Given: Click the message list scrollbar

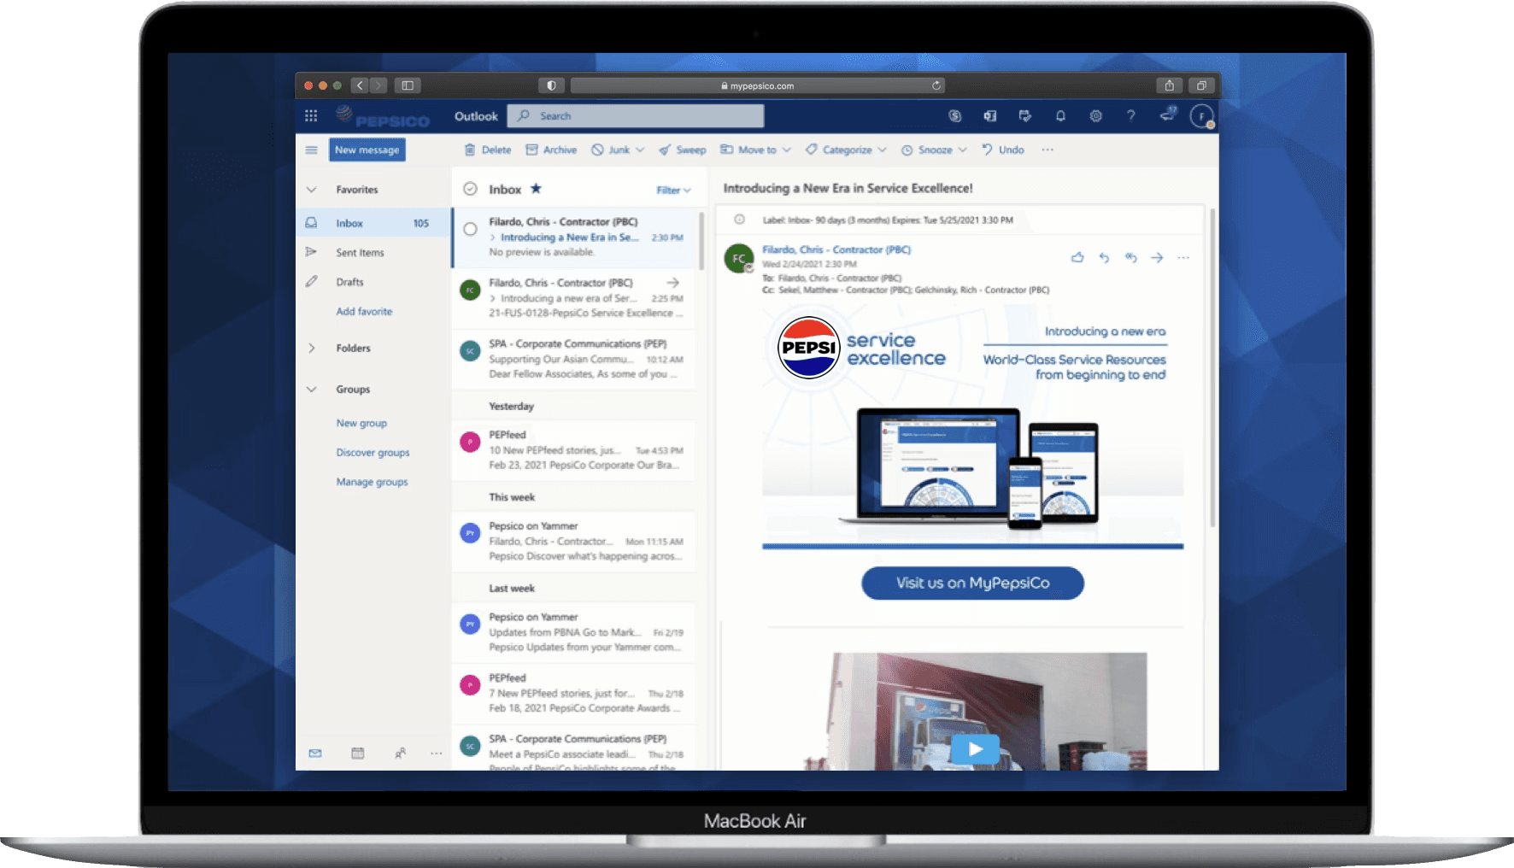Looking at the screenshot, I should click(x=702, y=241).
